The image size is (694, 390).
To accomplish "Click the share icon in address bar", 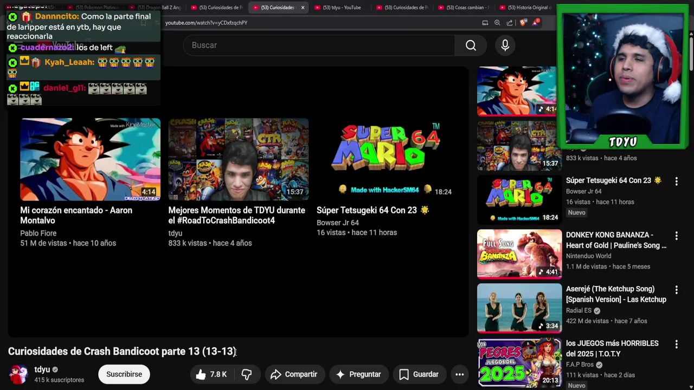I will click(510, 23).
